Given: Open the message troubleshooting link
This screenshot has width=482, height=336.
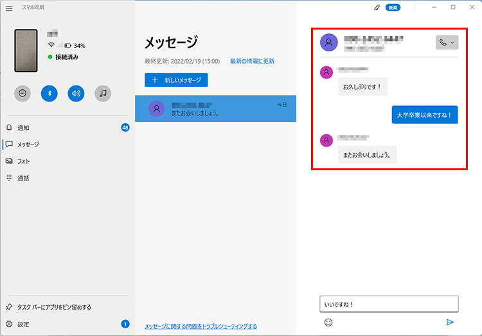Looking at the screenshot, I should (x=201, y=326).
